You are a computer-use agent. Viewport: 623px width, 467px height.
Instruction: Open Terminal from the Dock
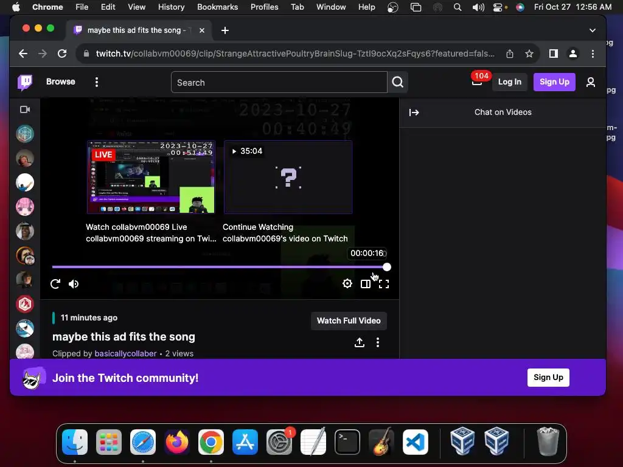click(347, 442)
